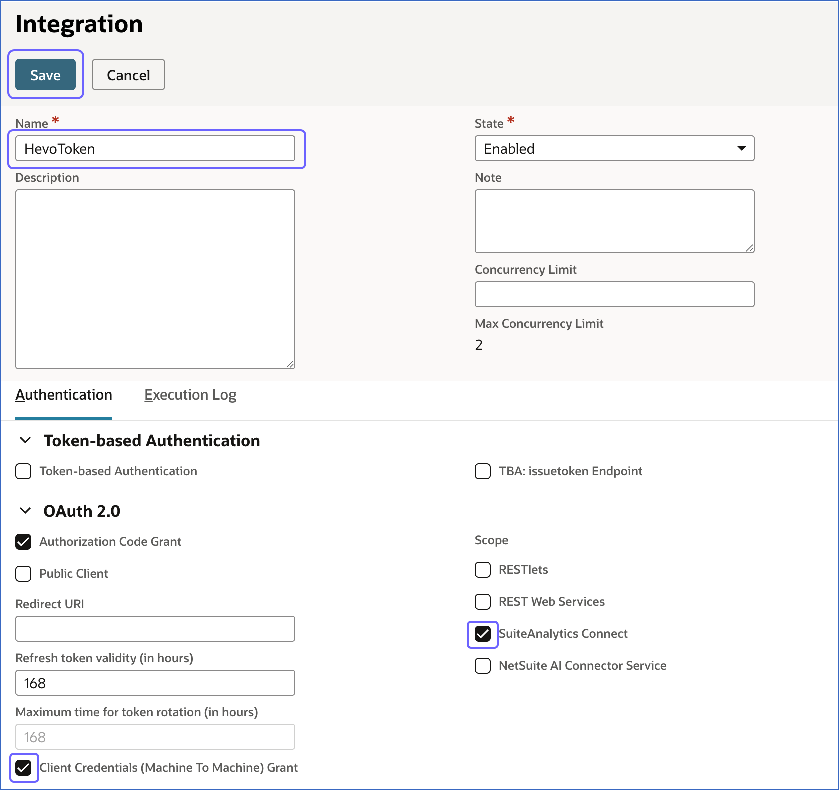
Task: Click the Name field containing HevoToken
Action: [155, 148]
